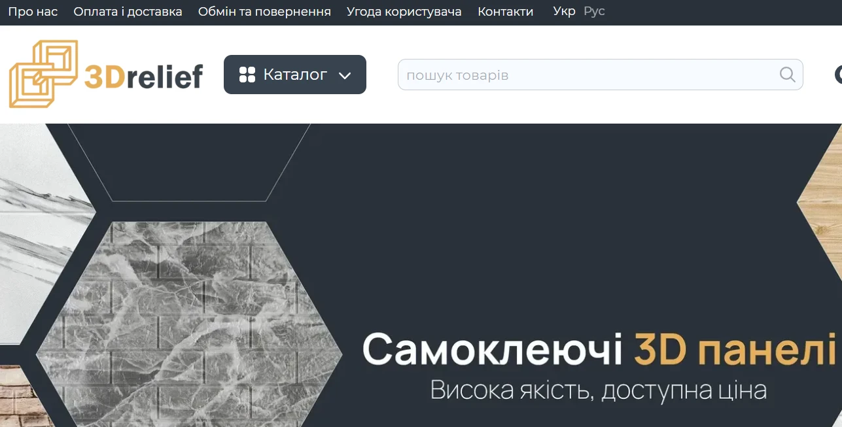Open the Оплата і доставка link
Image resolution: width=842 pixels, height=427 pixels.
point(127,11)
